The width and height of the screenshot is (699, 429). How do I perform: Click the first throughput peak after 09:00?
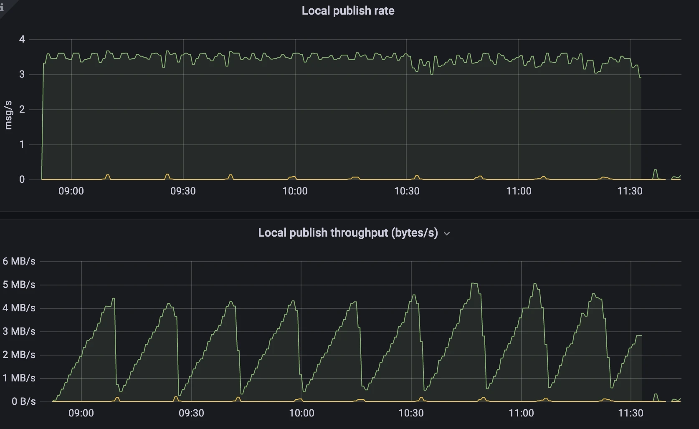[x=113, y=299]
